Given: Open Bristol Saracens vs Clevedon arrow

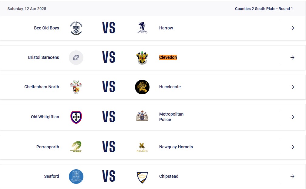Looking at the screenshot, I should coord(292,57).
